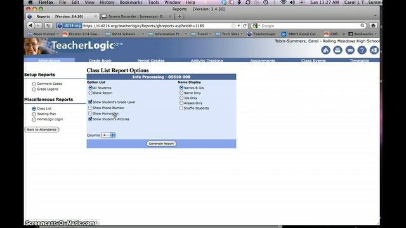Expand the Information Pr bookmarks folder
This screenshot has height=228, width=406.
(x=167, y=34)
